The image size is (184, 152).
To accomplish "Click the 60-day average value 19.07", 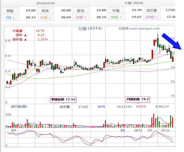I will (137, 17).
